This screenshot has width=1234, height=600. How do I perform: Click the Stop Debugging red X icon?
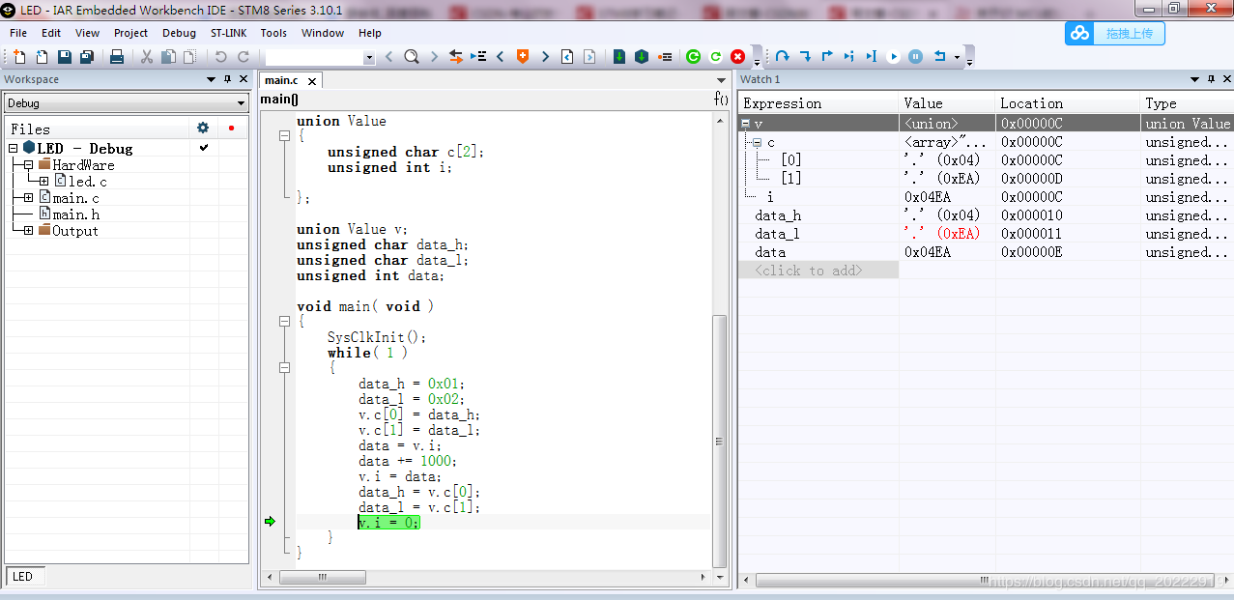tap(737, 57)
